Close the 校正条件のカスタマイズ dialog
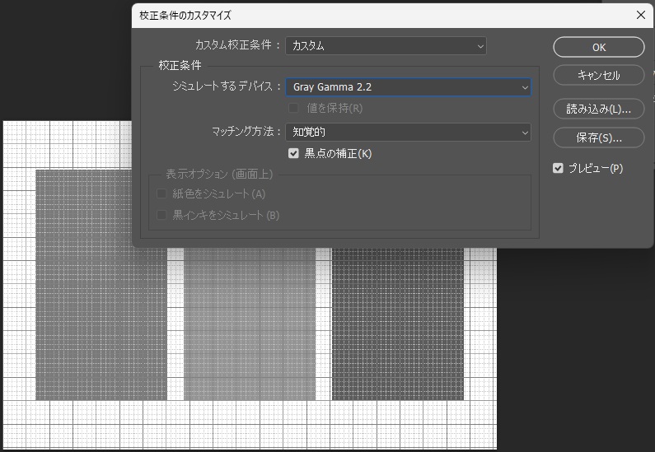Image resolution: width=655 pixels, height=452 pixels. 641,15
